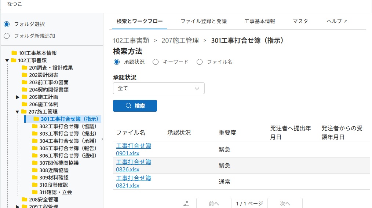Open file link 工事打合せ簿0901.xlsx
Image resolution: width=372 pixels, height=208 pixels.
[x=134, y=149]
